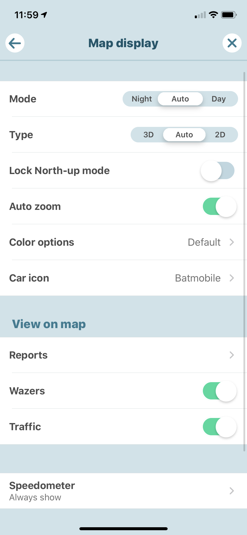Image resolution: width=247 pixels, height=535 pixels.
Task: Tap the battery indicator icon
Action: [x=229, y=15]
